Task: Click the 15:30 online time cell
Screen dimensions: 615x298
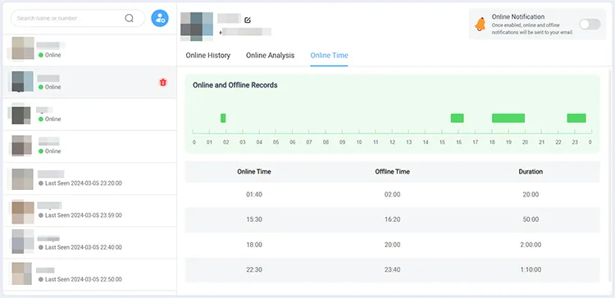Action: [x=254, y=219]
